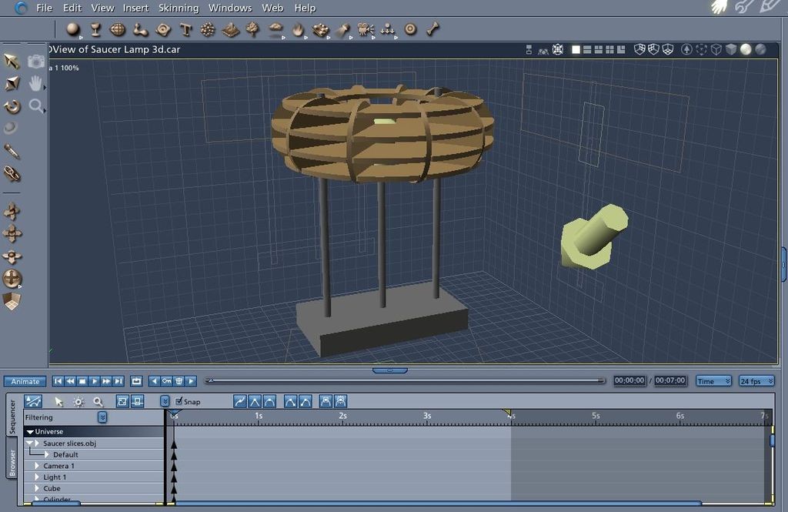Select the goblet spline object tool

pyautogui.click(x=95, y=30)
